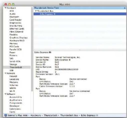
Task: Collapse the Hardware section triangle
Action: (6, 8)
